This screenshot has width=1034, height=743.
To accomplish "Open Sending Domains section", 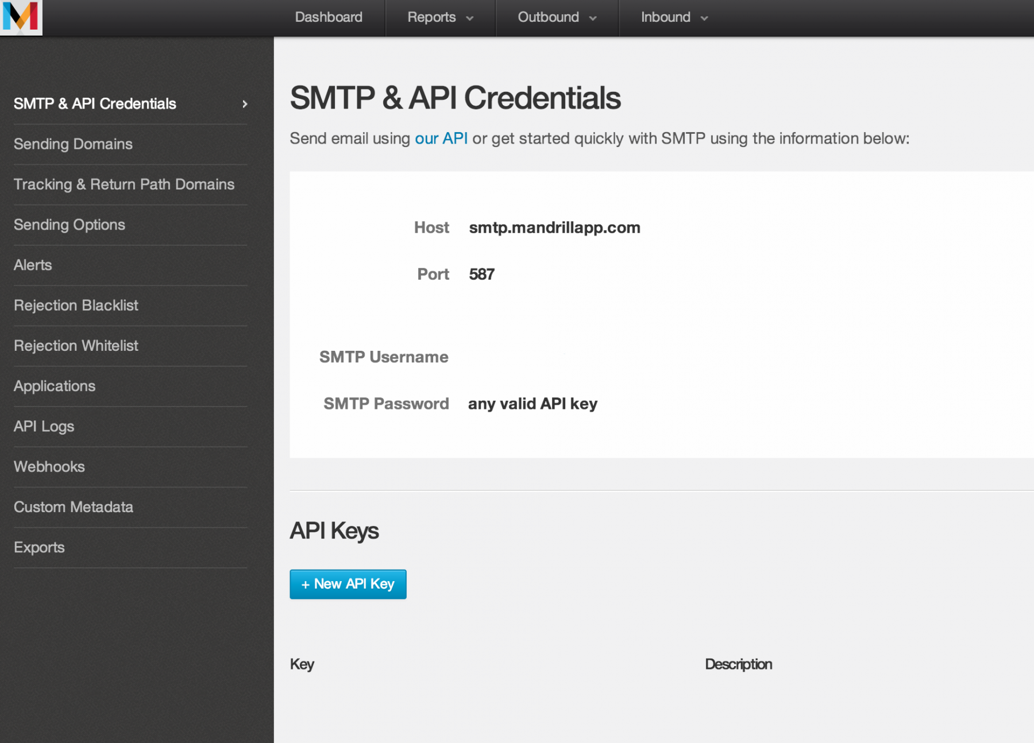I will pyautogui.click(x=73, y=144).
